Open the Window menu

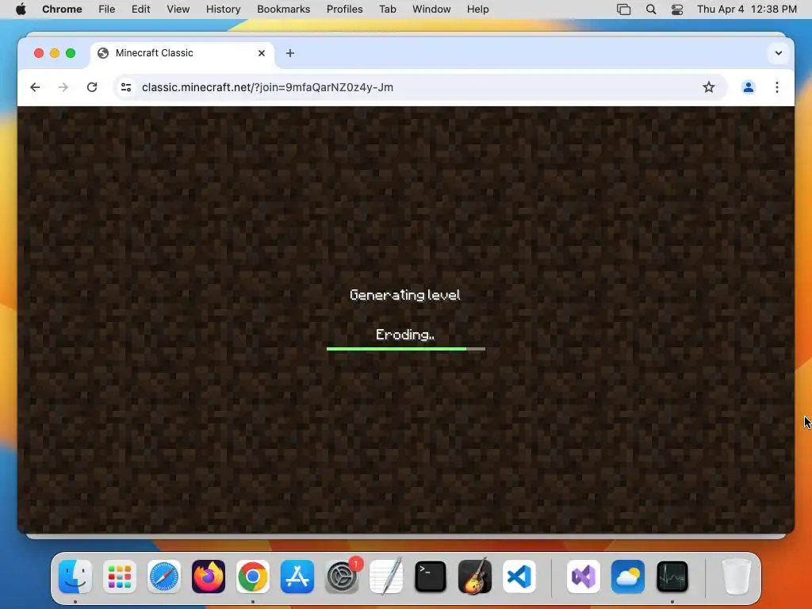tap(431, 10)
